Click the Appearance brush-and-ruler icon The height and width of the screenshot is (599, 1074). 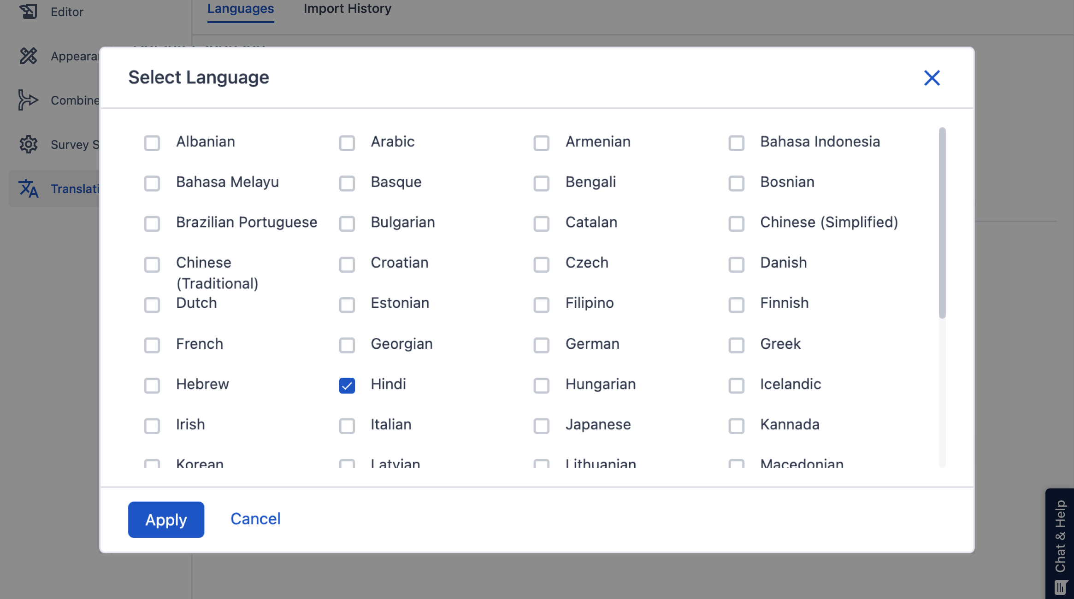click(28, 56)
